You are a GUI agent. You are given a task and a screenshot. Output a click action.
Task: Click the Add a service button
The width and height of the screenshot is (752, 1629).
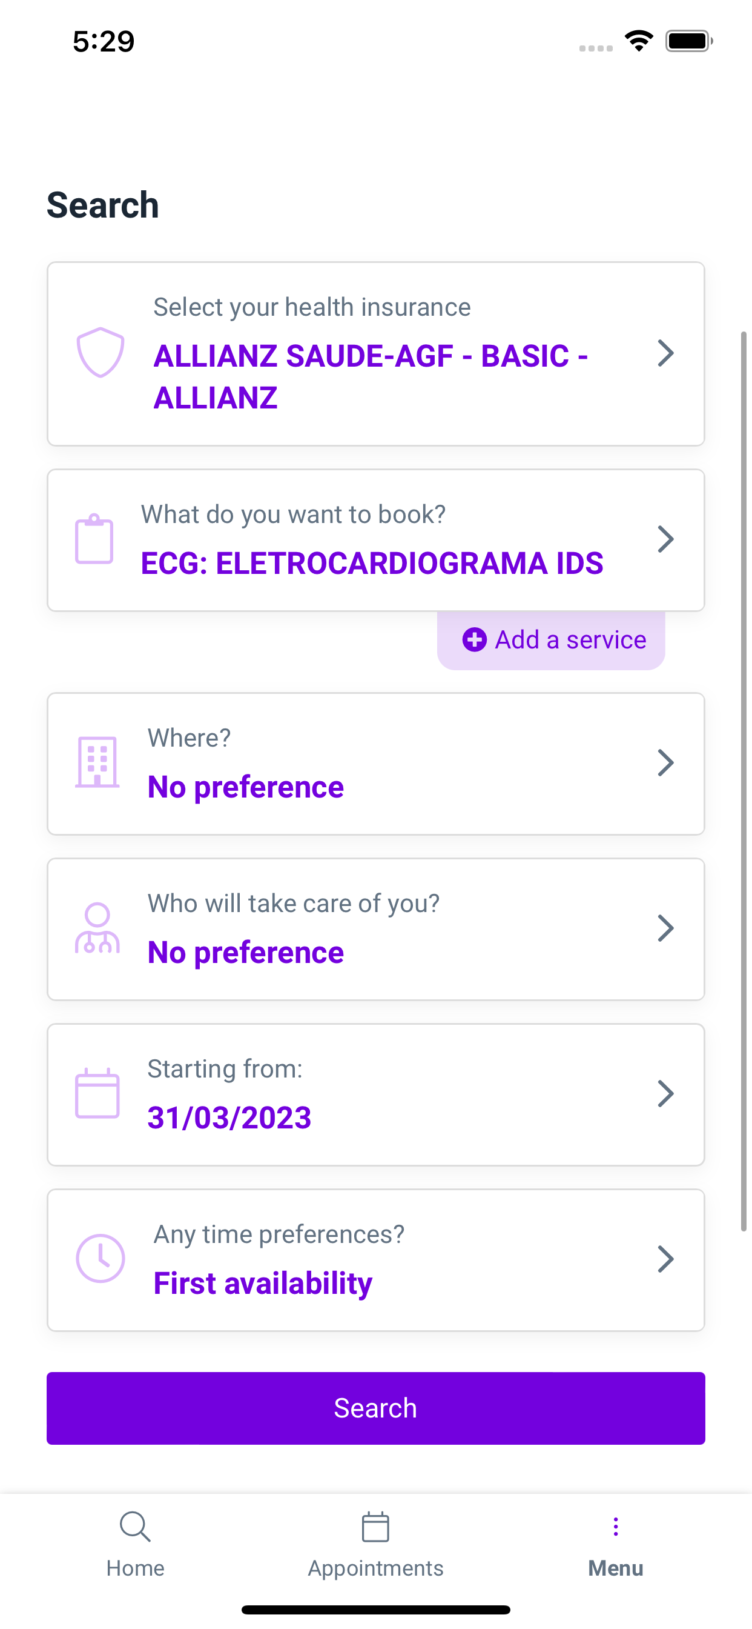551,640
